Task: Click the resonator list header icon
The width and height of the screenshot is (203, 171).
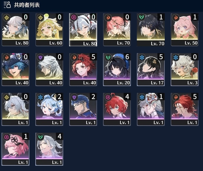Action: coord(7,5)
